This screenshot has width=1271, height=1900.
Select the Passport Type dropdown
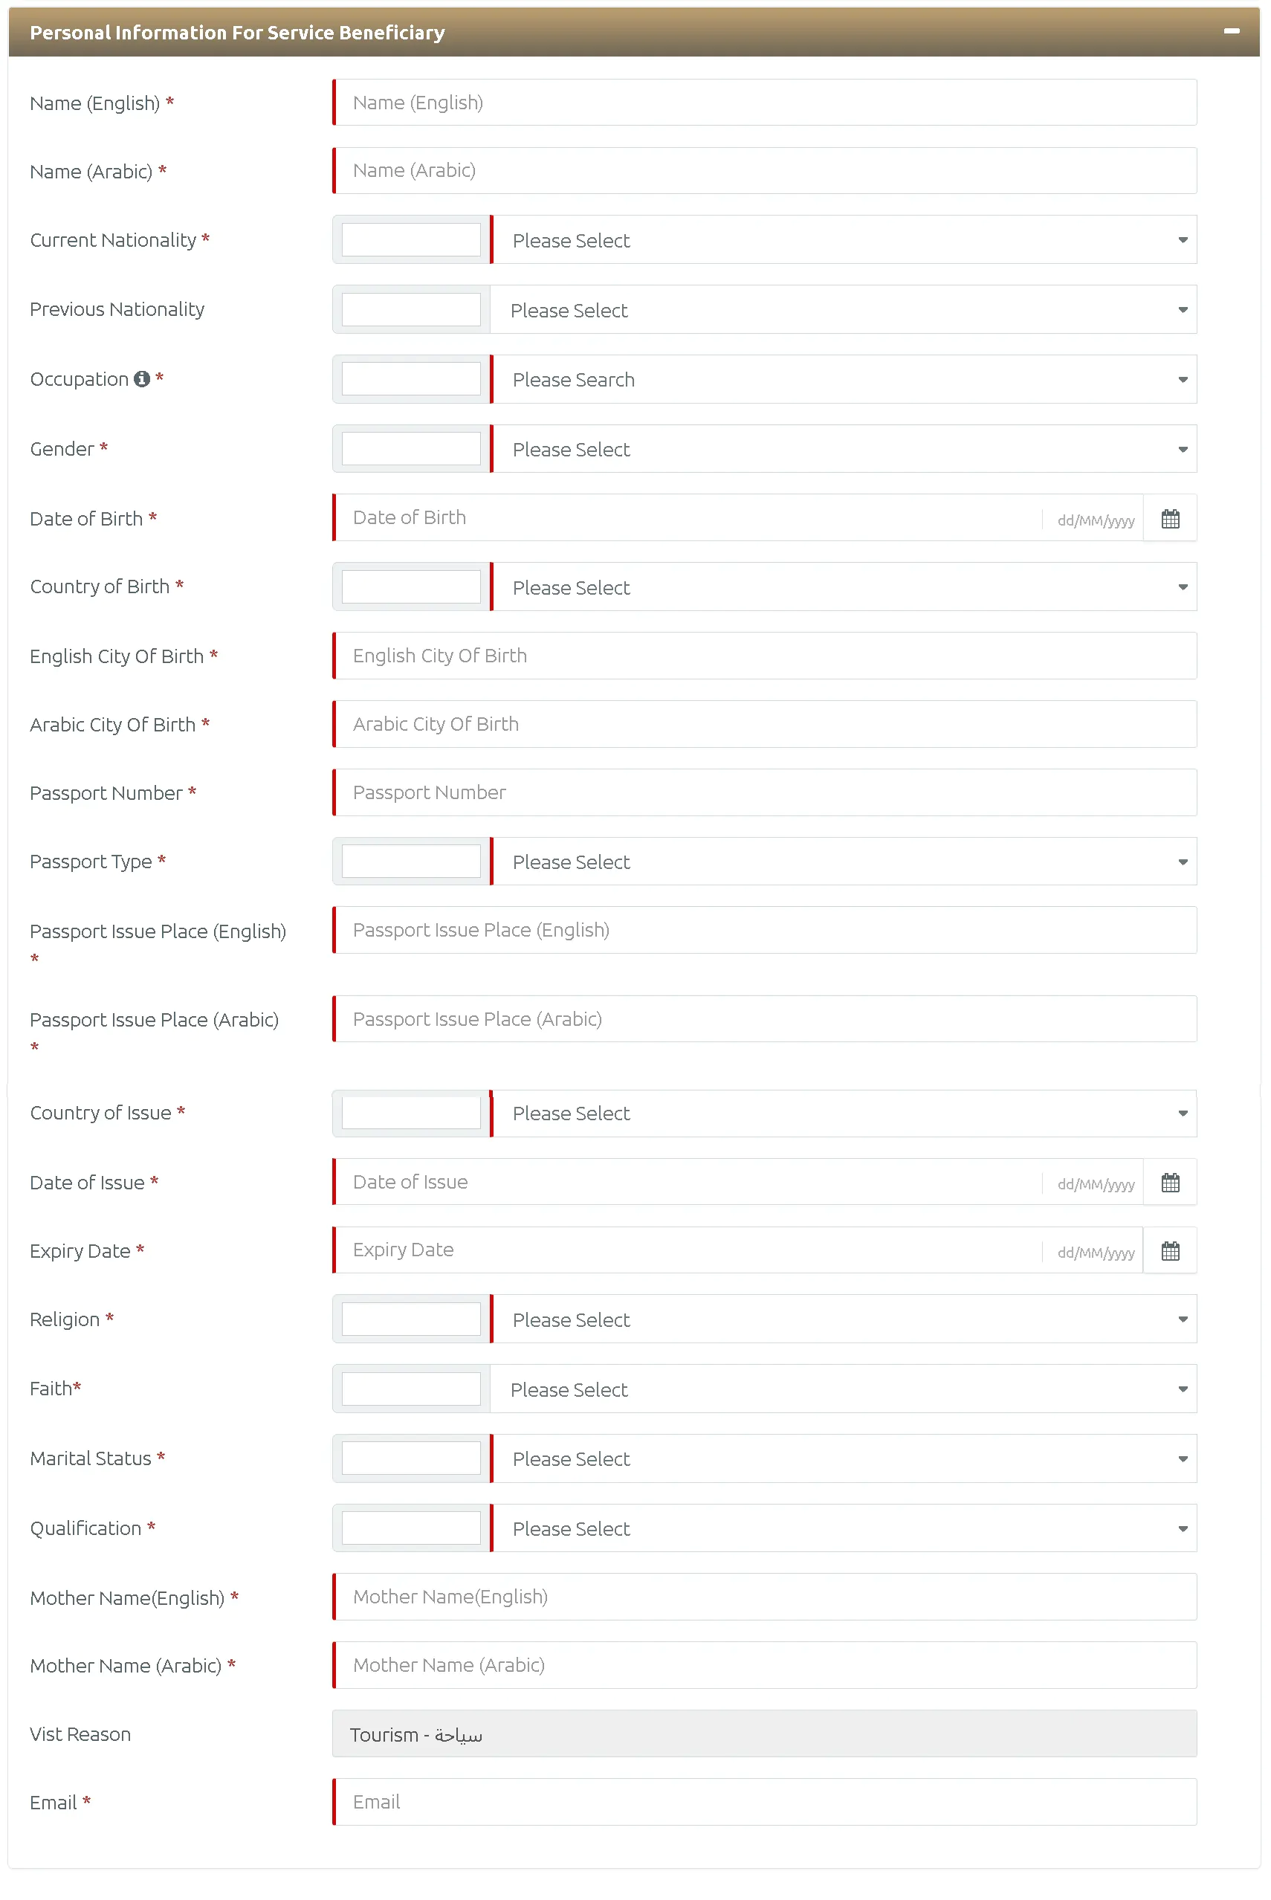point(844,862)
